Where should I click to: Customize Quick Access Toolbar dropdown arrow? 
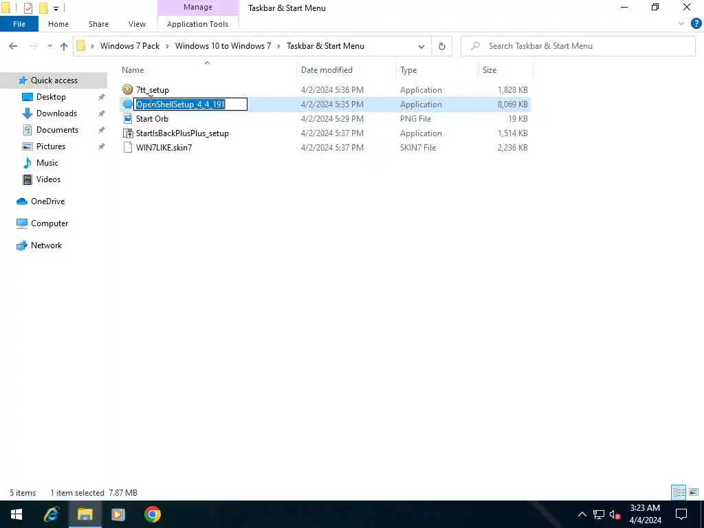(56, 8)
